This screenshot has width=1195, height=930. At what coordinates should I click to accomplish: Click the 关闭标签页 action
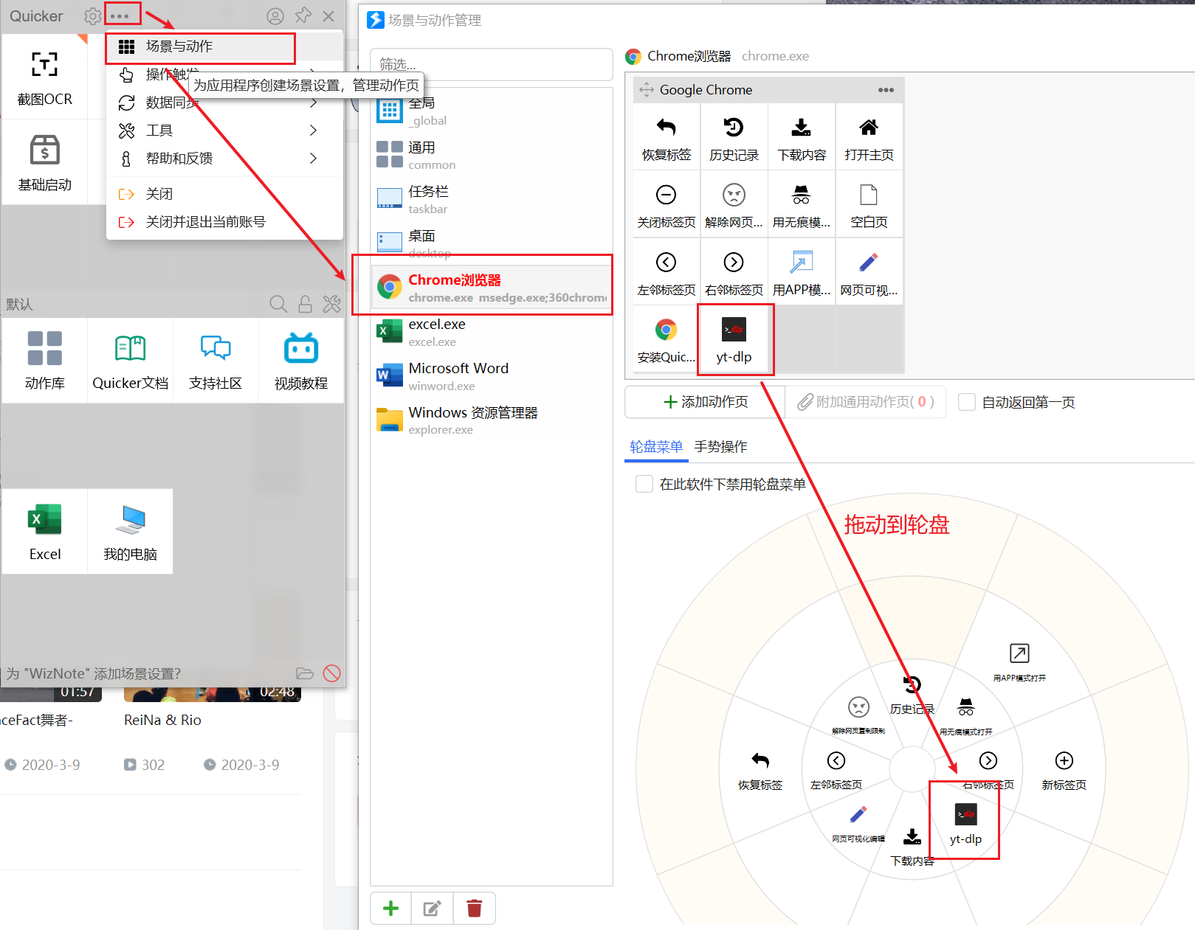pyautogui.click(x=667, y=204)
